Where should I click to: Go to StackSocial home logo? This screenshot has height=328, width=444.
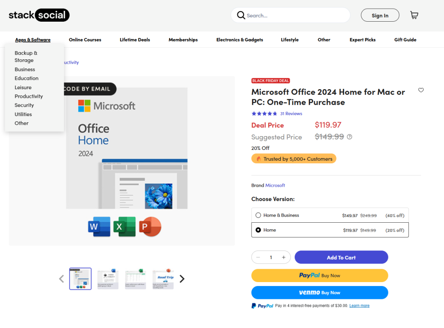click(x=39, y=15)
